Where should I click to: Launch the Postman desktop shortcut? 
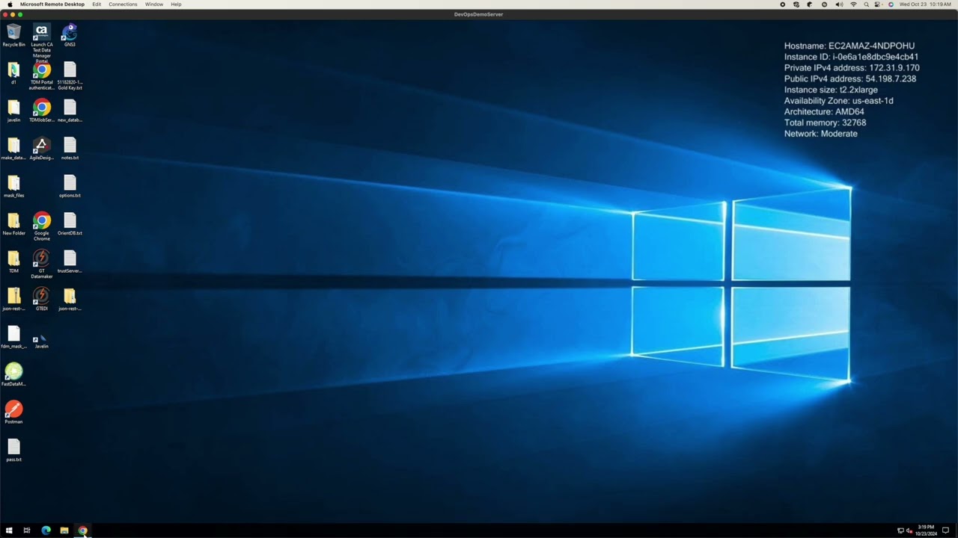(x=13, y=412)
